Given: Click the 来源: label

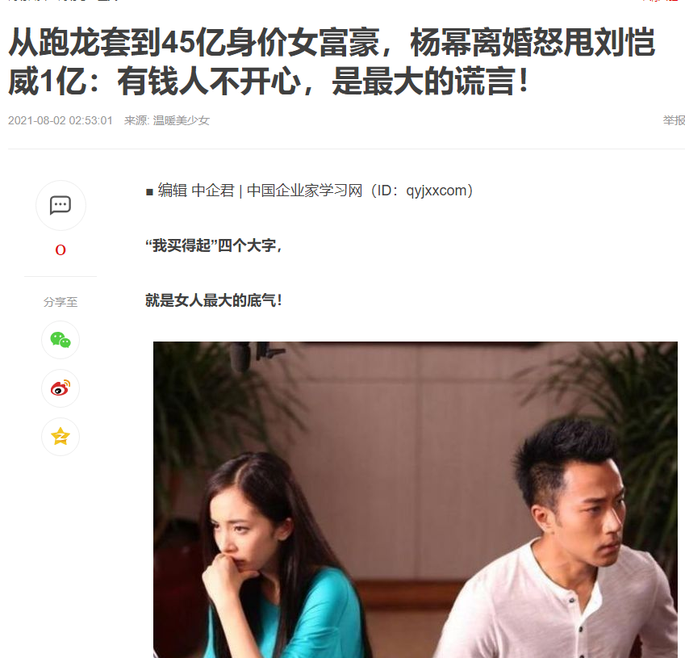Looking at the screenshot, I should pyautogui.click(x=136, y=120).
